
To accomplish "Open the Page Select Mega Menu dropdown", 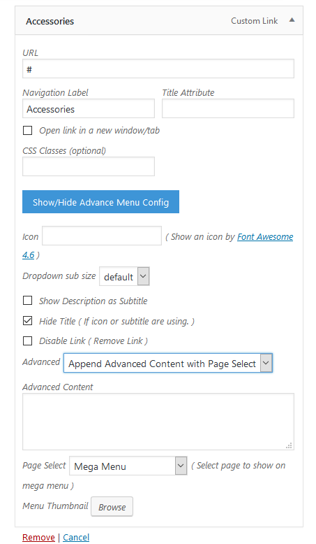I will pos(128,466).
